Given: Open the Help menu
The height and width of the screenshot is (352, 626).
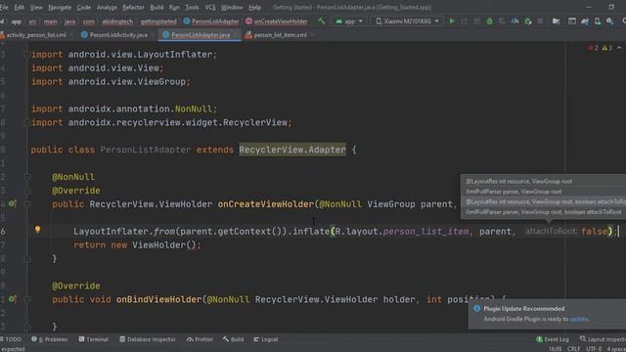Looking at the screenshot, I should [254, 7].
